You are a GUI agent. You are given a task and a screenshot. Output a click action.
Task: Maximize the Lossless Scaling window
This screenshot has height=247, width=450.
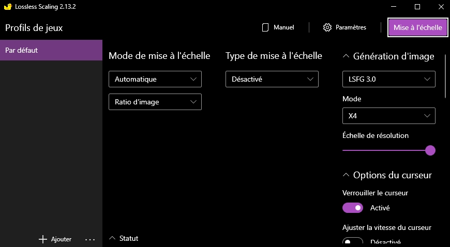tap(417, 7)
